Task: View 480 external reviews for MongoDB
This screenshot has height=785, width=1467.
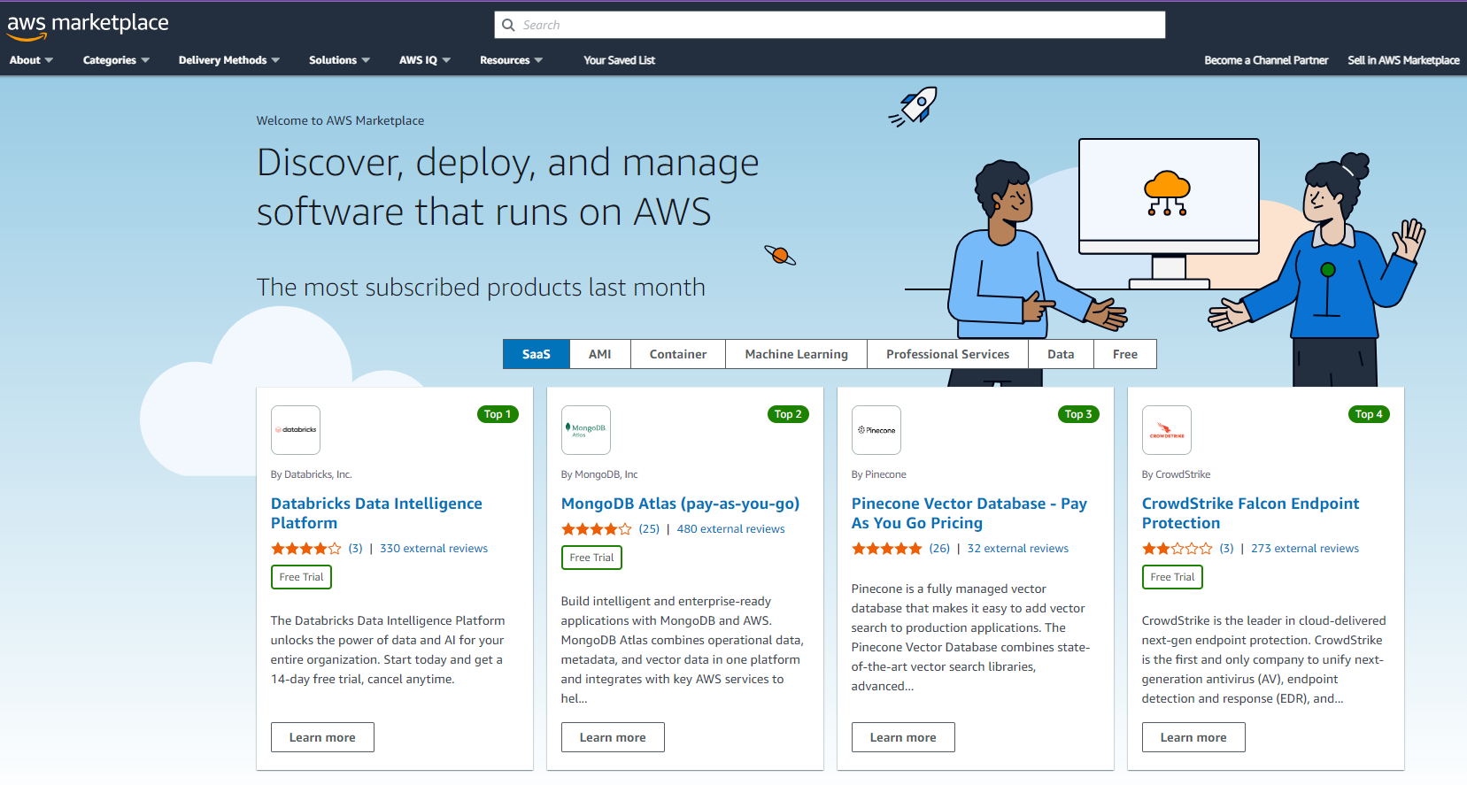Action: tap(730, 529)
